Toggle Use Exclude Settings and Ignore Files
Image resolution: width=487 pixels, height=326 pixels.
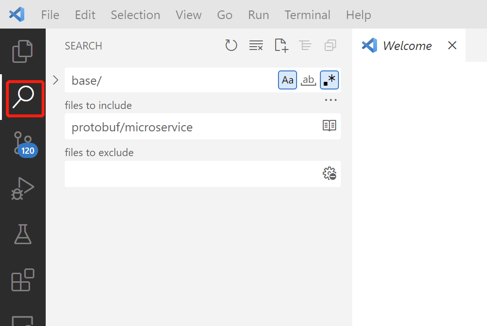coord(329,174)
